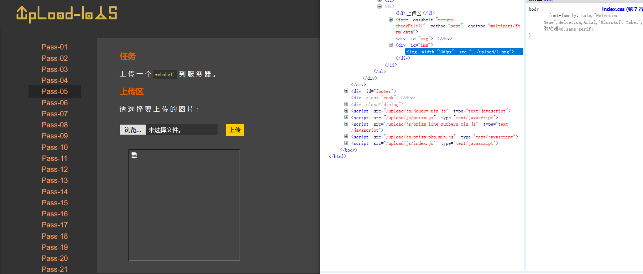Go to Pass-08 level

(54, 125)
